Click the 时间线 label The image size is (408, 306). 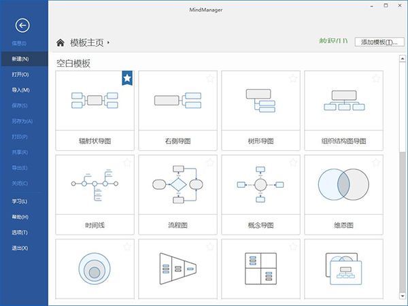95,225
